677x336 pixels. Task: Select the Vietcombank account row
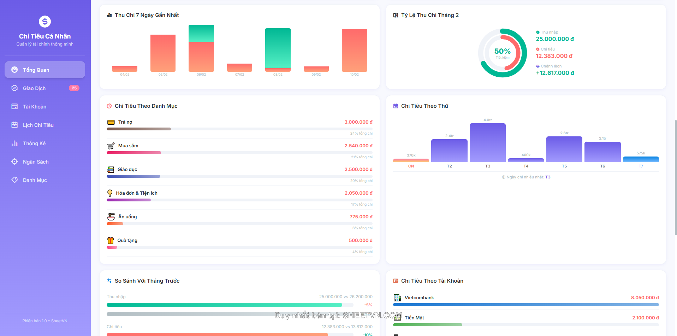pos(525,298)
